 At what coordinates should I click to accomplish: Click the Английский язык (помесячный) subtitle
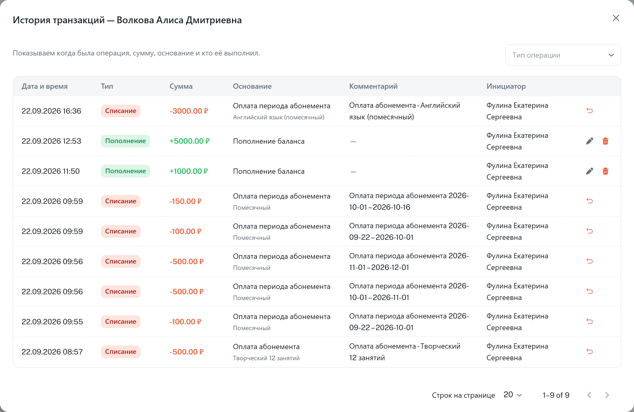(279, 117)
